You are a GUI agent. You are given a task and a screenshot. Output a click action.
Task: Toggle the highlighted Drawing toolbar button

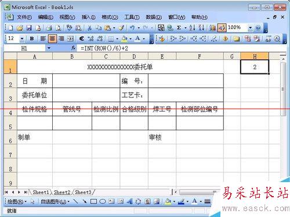[x=222, y=28]
